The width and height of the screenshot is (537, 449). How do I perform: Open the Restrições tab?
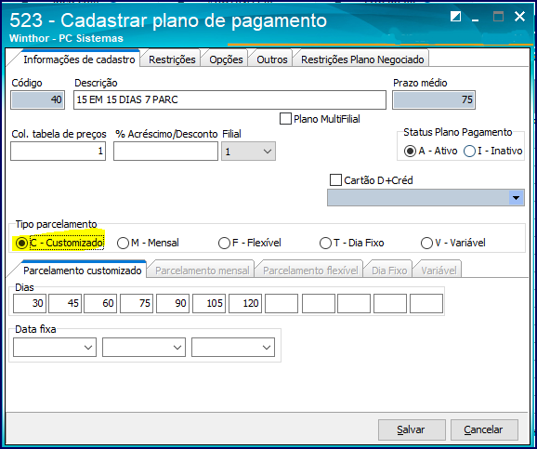172,59
